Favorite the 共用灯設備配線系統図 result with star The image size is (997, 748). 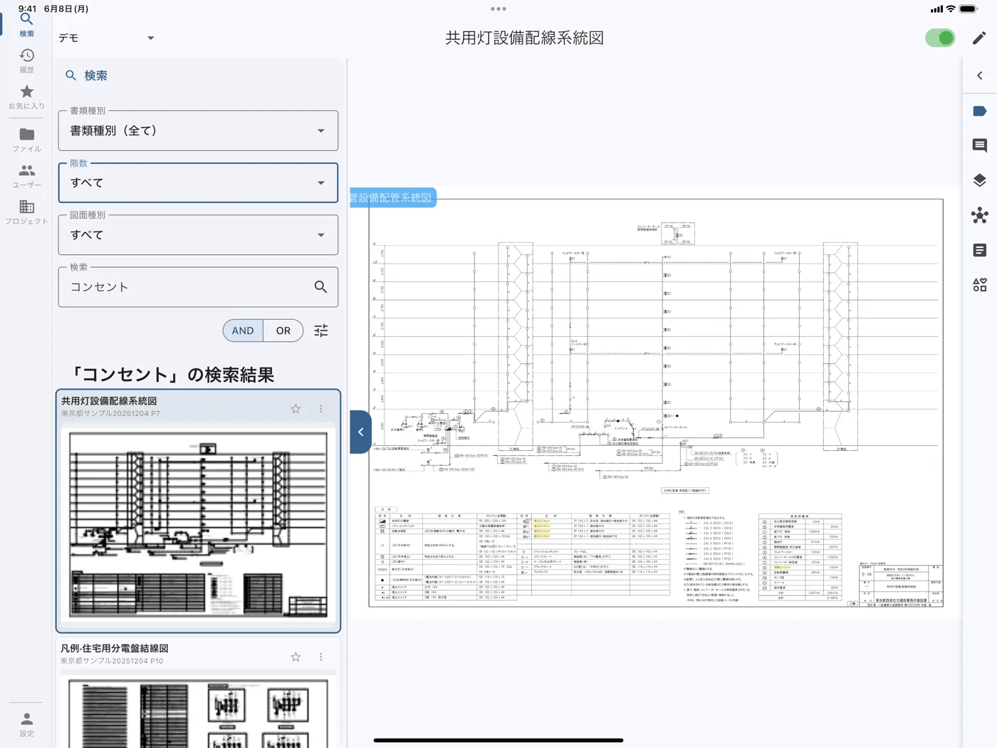point(296,408)
